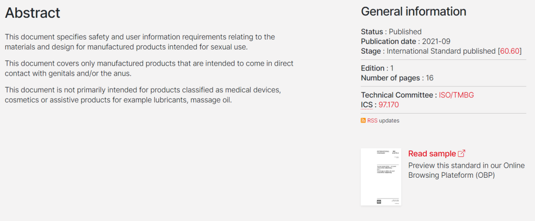Click the paragraph starting 'This document covers only'
Screen dimensions: 535x221
tap(149, 68)
